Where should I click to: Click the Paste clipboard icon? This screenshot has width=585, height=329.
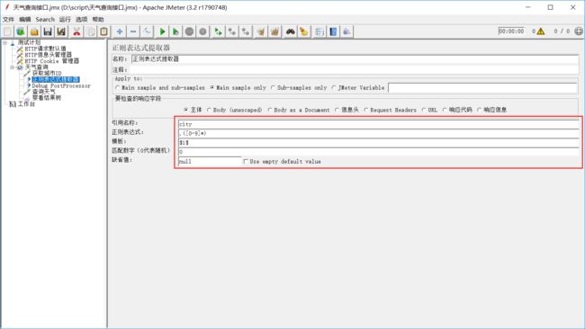click(104, 31)
